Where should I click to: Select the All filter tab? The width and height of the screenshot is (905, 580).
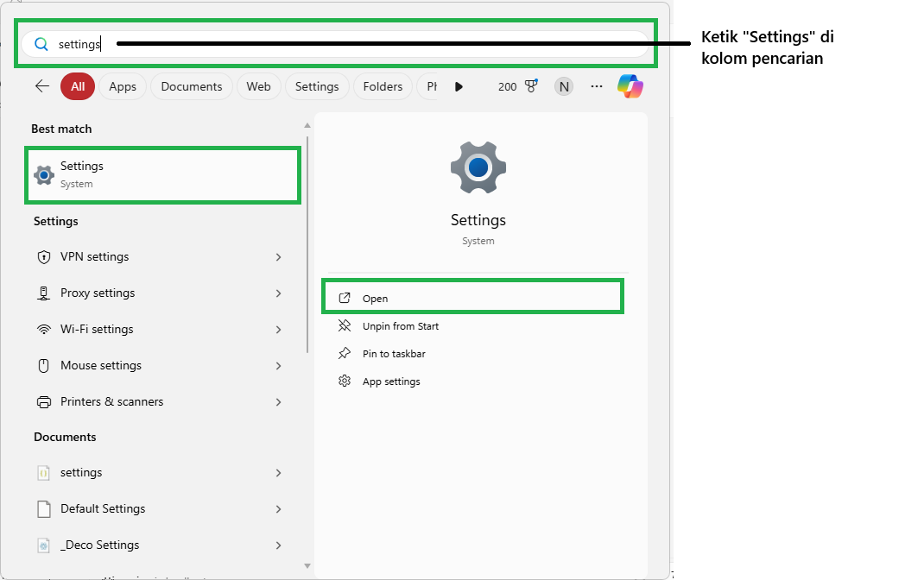point(78,86)
